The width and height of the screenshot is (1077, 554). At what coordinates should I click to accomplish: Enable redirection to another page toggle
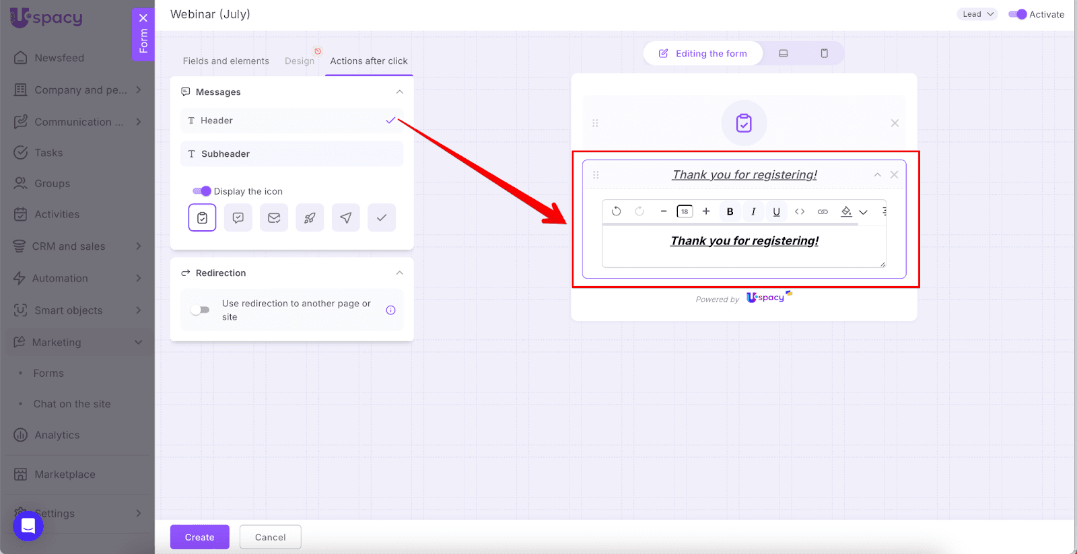click(x=200, y=310)
